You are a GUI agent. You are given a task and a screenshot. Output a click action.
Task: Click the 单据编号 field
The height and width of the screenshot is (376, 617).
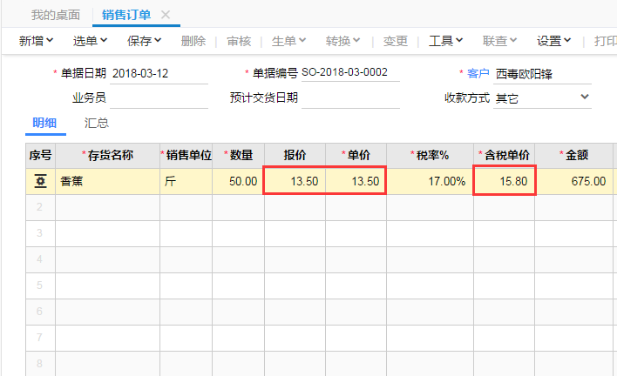tap(350, 73)
